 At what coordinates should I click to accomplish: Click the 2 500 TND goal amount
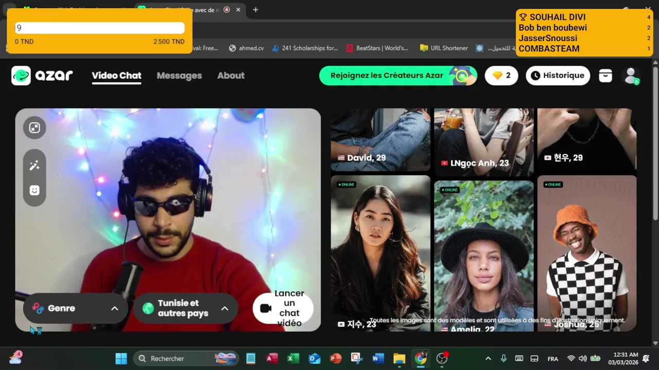pyautogui.click(x=169, y=42)
